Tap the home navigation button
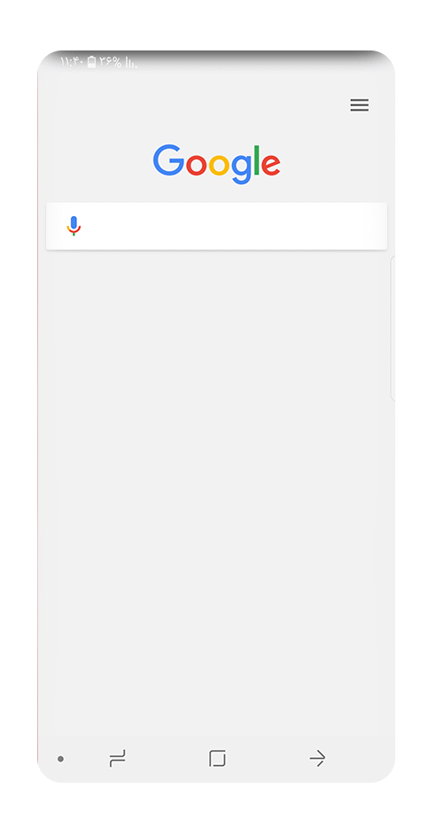Screen dimensions: 444x827 217,759
